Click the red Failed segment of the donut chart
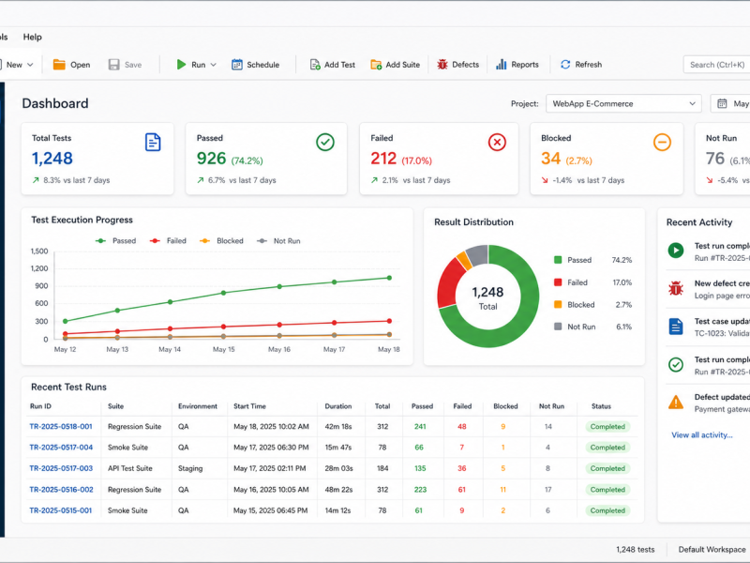 click(449, 283)
